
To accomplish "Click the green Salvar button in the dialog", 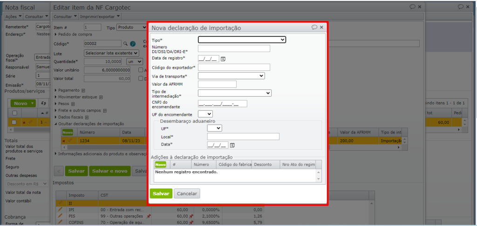I will (161, 193).
